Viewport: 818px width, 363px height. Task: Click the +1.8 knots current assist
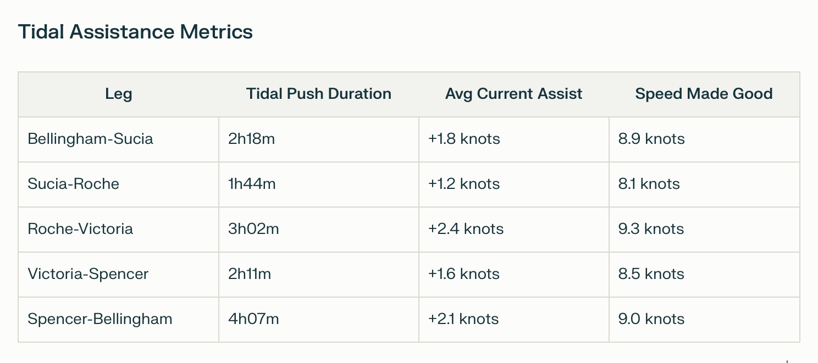coord(464,139)
